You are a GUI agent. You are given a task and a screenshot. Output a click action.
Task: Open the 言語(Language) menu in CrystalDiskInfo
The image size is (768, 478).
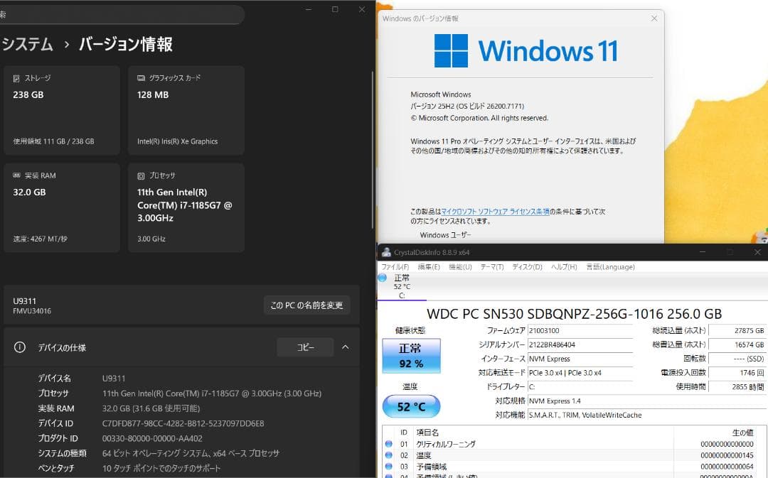610,266
